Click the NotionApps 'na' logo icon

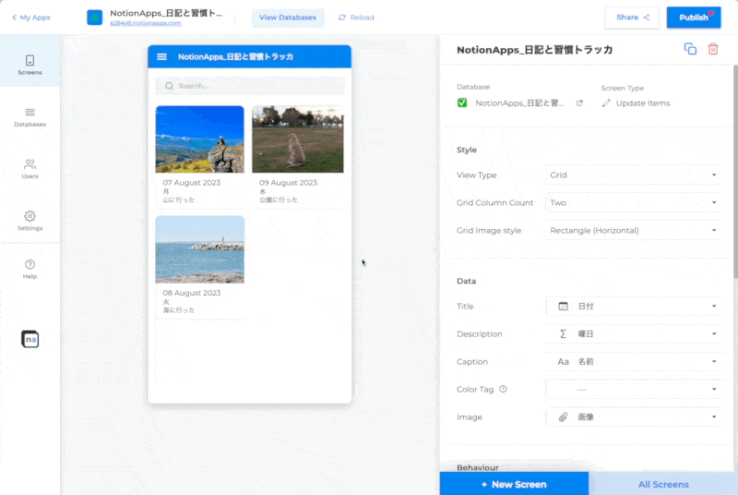[30, 339]
